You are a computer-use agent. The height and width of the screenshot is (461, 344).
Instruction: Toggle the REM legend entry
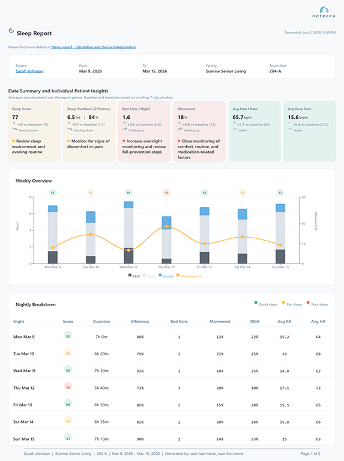coord(134,276)
